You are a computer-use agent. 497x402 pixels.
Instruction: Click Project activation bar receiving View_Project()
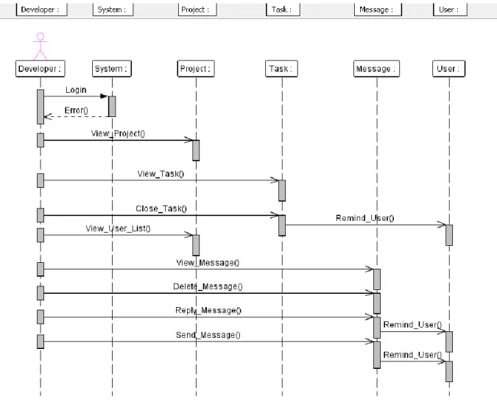(196, 150)
